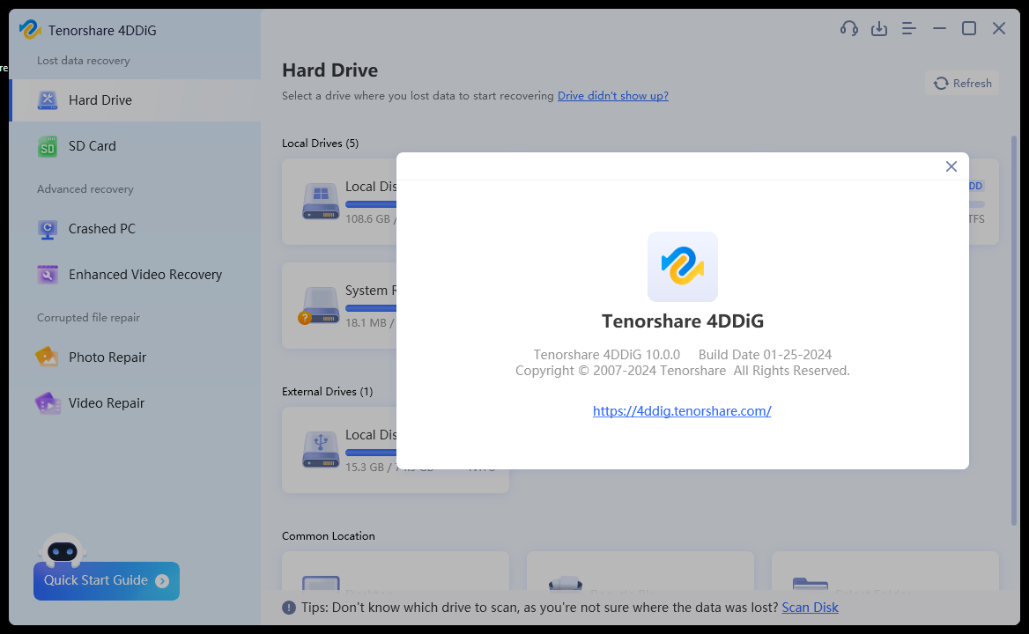Viewport: 1029px width, 634px height.
Task: Click the Scan Disk link
Action: [x=810, y=608]
